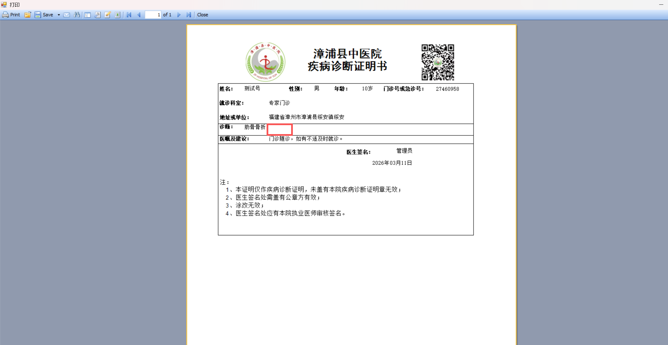
Task: Send report by email envelope icon
Action: (67, 15)
